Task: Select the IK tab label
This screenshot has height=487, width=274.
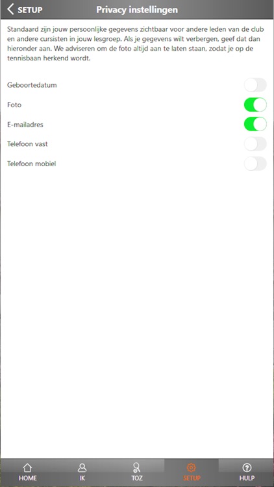Action: (x=82, y=479)
